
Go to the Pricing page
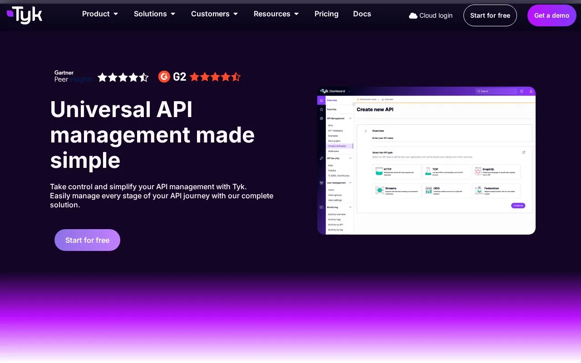tap(326, 14)
